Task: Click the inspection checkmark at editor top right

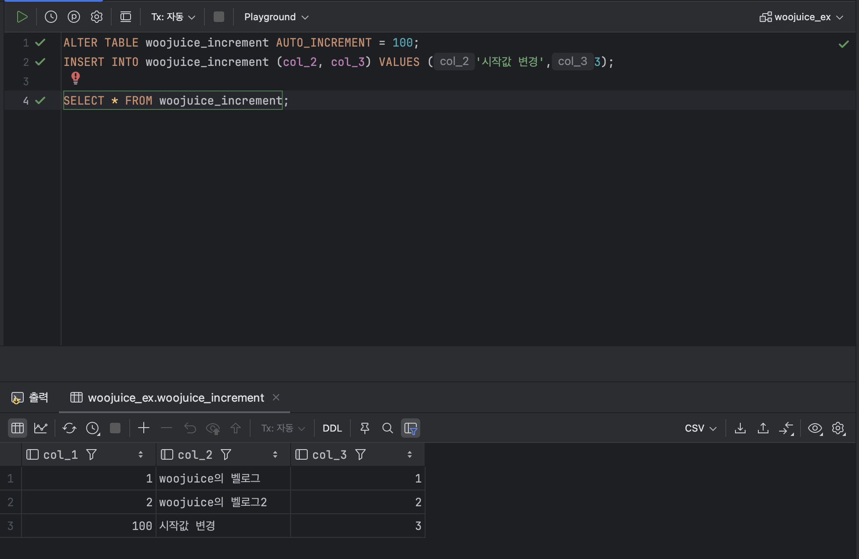Action: tap(844, 44)
